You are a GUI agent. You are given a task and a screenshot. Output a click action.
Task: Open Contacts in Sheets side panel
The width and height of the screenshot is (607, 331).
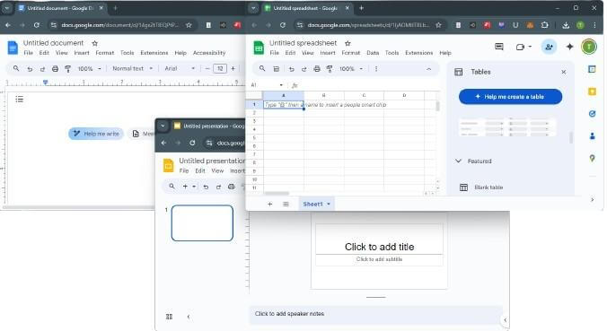click(592, 136)
